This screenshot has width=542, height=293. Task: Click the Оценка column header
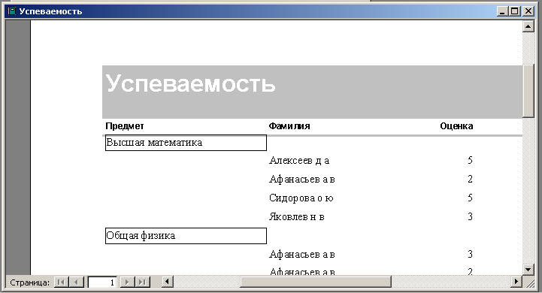click(x=456, y=126)
